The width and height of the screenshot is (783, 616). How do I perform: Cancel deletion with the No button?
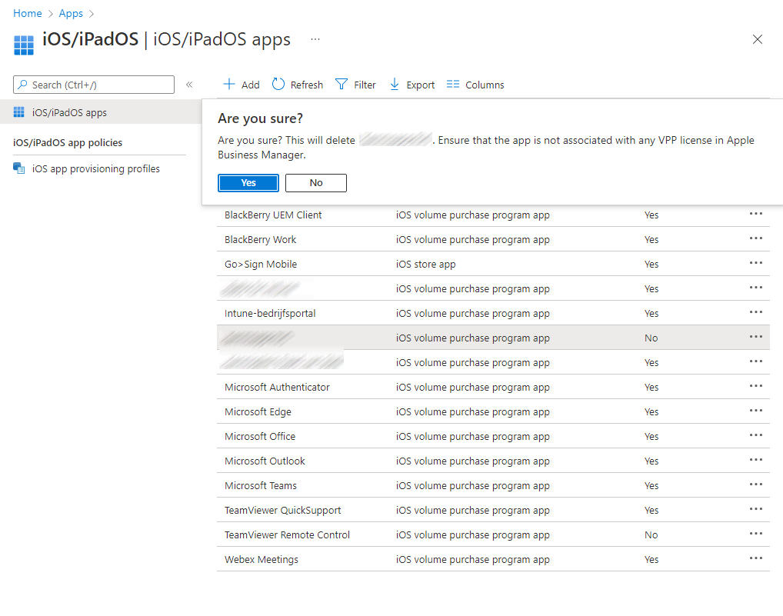point(316,183)
